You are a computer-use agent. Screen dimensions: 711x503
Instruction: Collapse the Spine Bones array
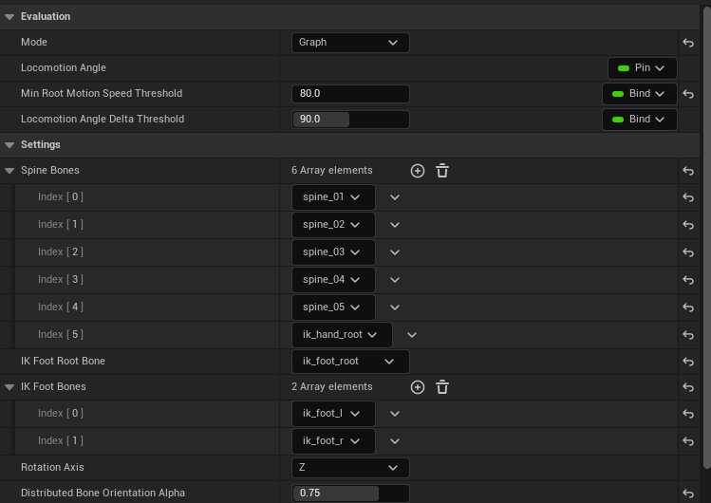(9, 171)
